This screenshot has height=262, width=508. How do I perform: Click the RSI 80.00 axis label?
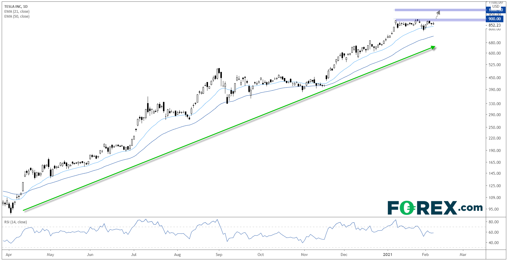[x=494, y=222]
